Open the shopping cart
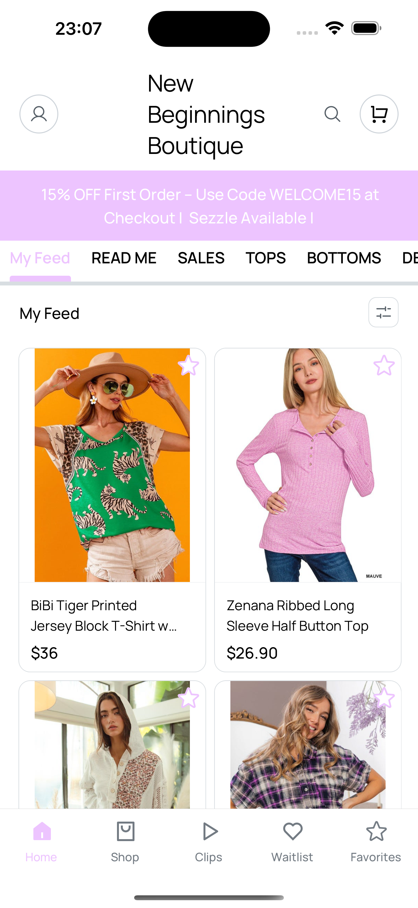The image size is (418, 908). tap(379, 114)
